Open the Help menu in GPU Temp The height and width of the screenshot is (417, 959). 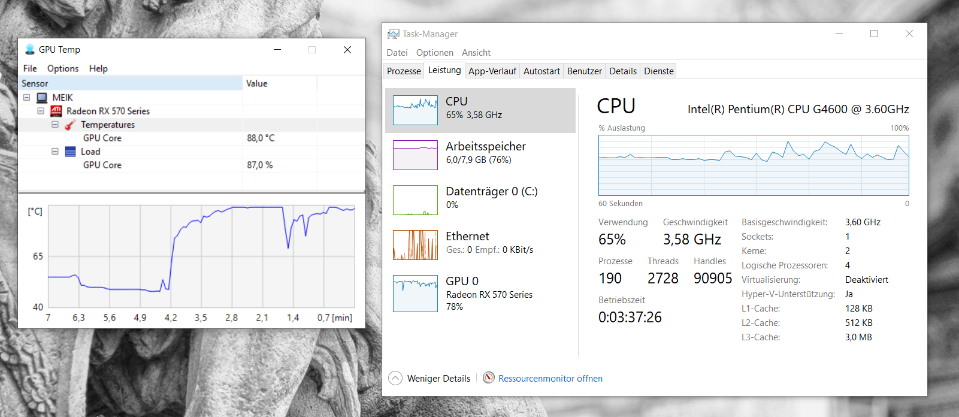[x=98, y=68]
